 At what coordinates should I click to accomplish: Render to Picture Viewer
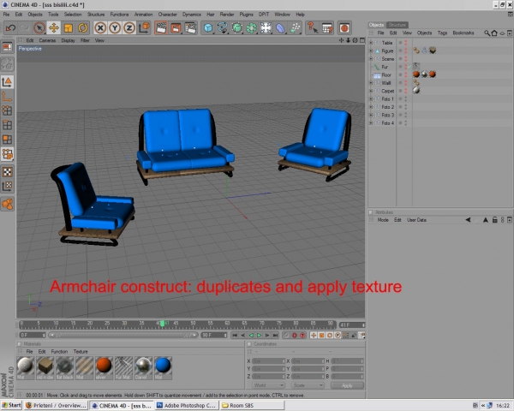(x=176, y=28)
